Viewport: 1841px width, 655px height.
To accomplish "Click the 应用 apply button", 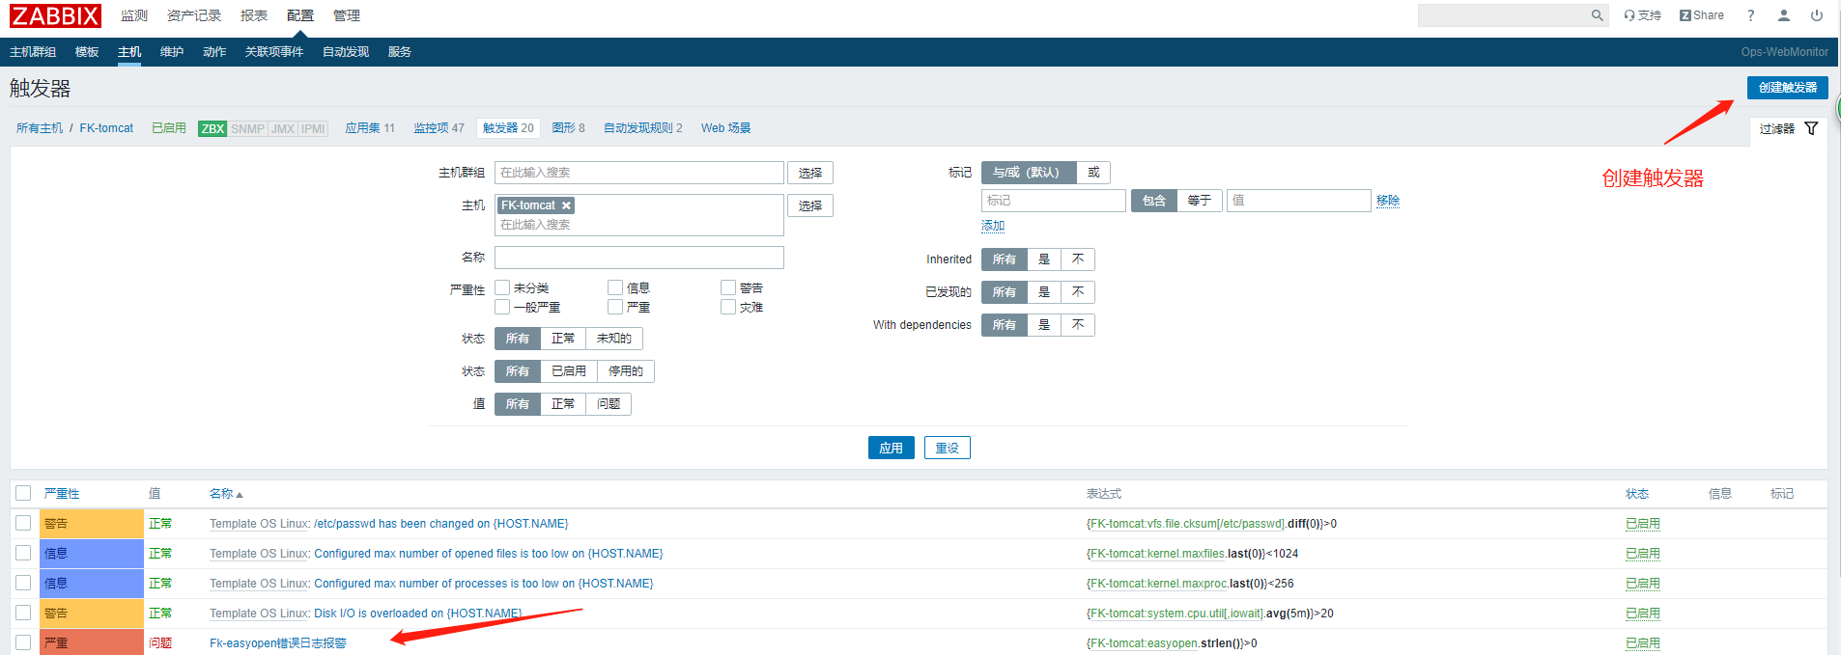I will 892,448.
